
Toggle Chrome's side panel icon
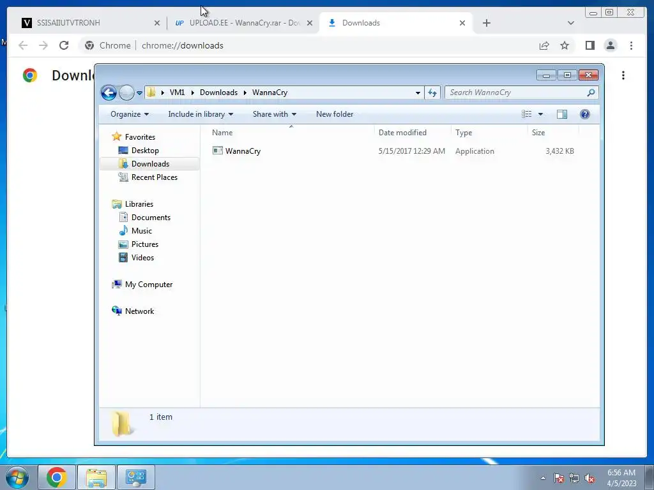(x=589, y=45)
